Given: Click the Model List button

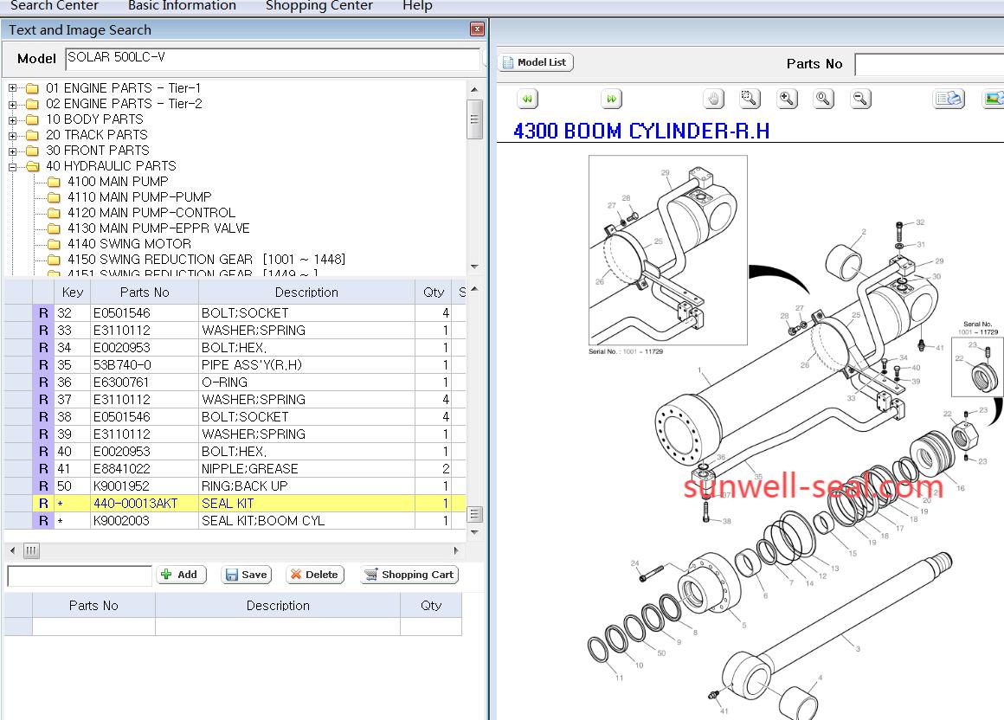Looking at the screenshot, I should (x=536, y=62).
